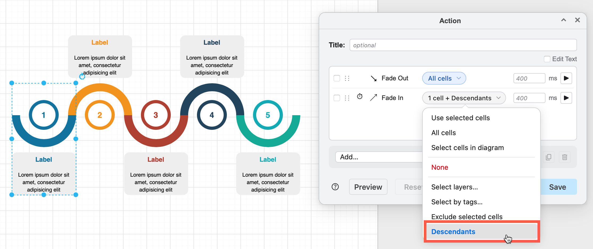Select the red Label text box
593x249 pixels.
click(156, 174)
